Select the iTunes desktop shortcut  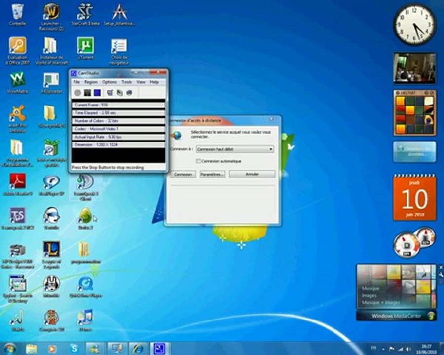(85, 320)
